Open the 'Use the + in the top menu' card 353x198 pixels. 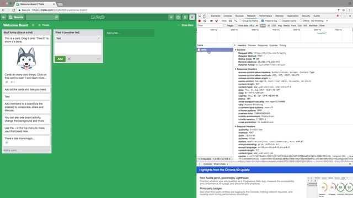(x=26, y=130)
